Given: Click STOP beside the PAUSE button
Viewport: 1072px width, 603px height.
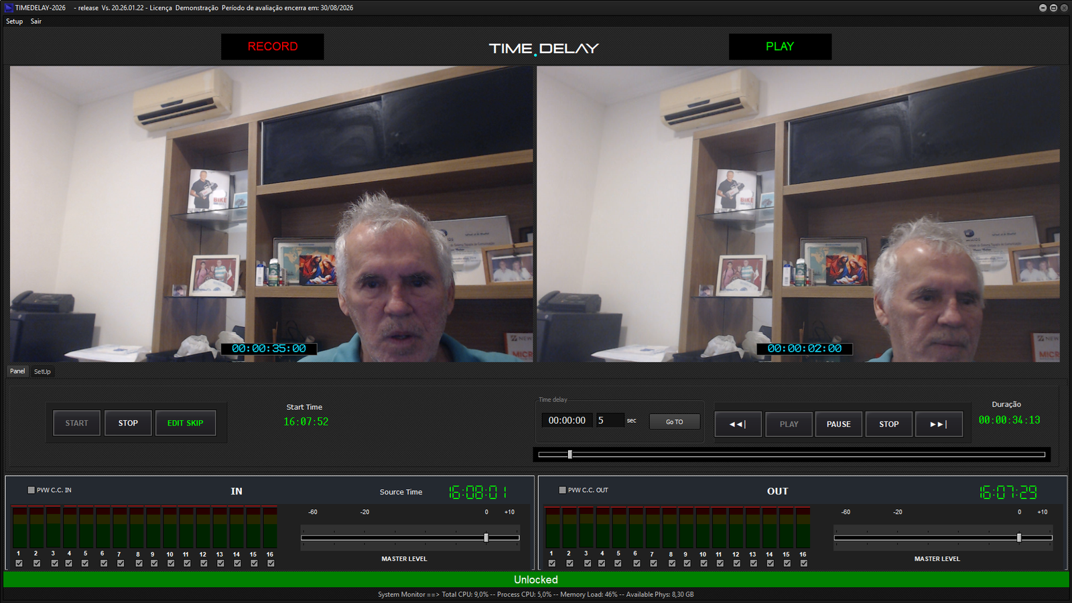Looking at the screenshot, I should click(889, 424).
